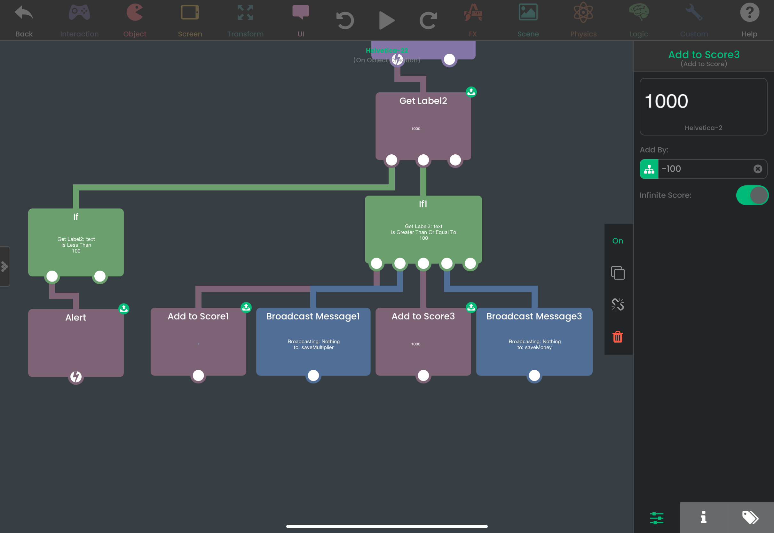Click the Add to Score3 output port
The image size is (774, 533).
point(423,376)
